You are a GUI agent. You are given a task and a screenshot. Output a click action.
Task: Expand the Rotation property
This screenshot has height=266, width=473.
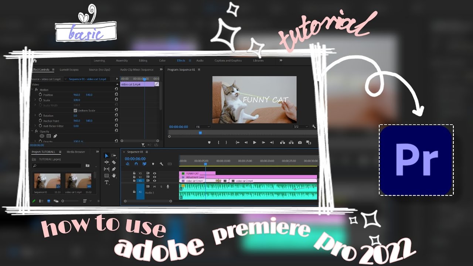[x=35, y=116]
